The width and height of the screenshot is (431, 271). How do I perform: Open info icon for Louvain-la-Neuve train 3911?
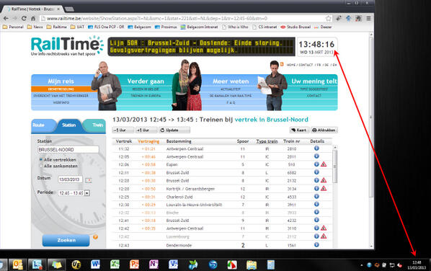(316, 204)
